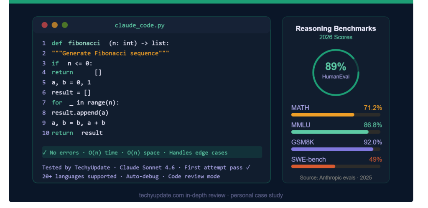Click the 'No errors' status banner
This screenshot has height=208, width=428.
tap(152, 152)
